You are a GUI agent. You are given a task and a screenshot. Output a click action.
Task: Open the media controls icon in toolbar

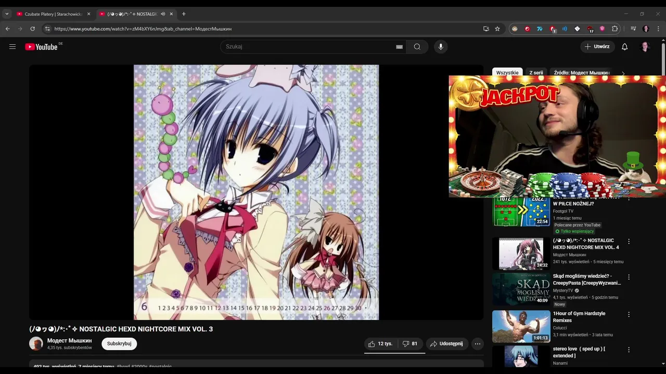point(633,29)
